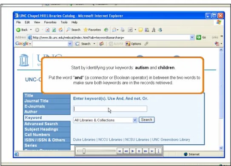Click the PDF icon at toolbar end
Screen dimensions: 231x166
click(x=217, y=44)
